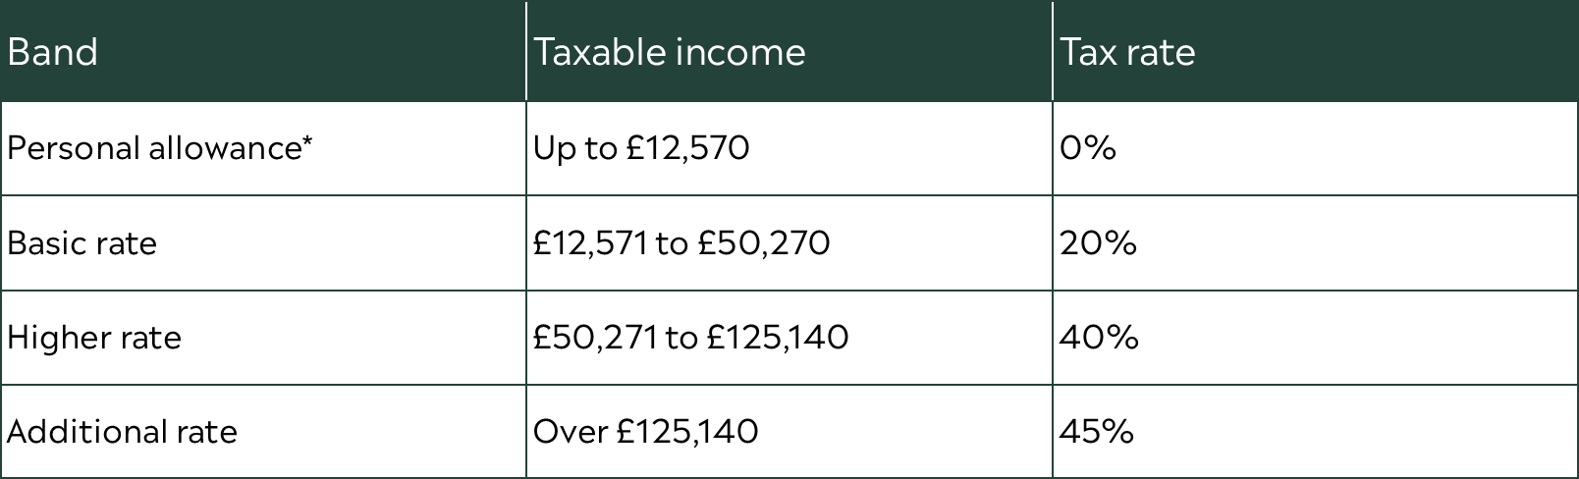Click the "Band" column header
The height and width of the screenshot is (479, 1579).
coord(53,52)
